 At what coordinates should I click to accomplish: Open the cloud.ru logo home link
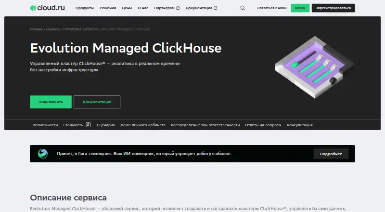(48, 8)
